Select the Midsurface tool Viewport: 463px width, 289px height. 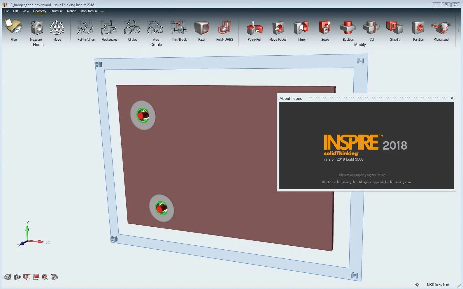click(441, 28)
